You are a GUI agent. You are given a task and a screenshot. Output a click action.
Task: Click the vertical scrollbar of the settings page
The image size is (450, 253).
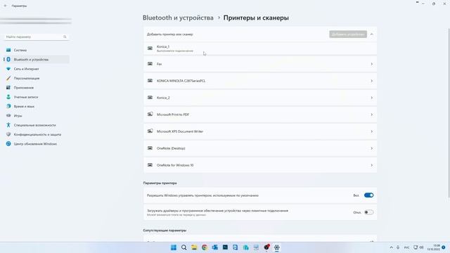pyautogui.click(x=449, y=112)
